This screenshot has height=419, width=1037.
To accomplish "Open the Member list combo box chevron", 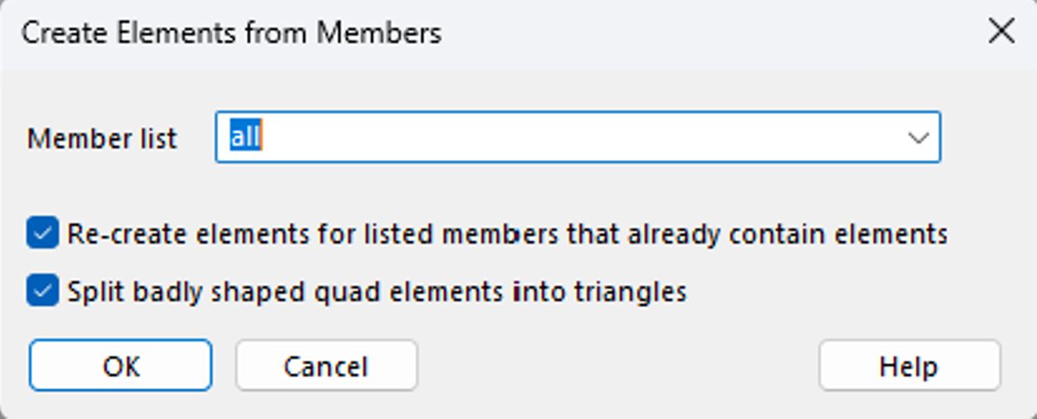I will [918, 138].
